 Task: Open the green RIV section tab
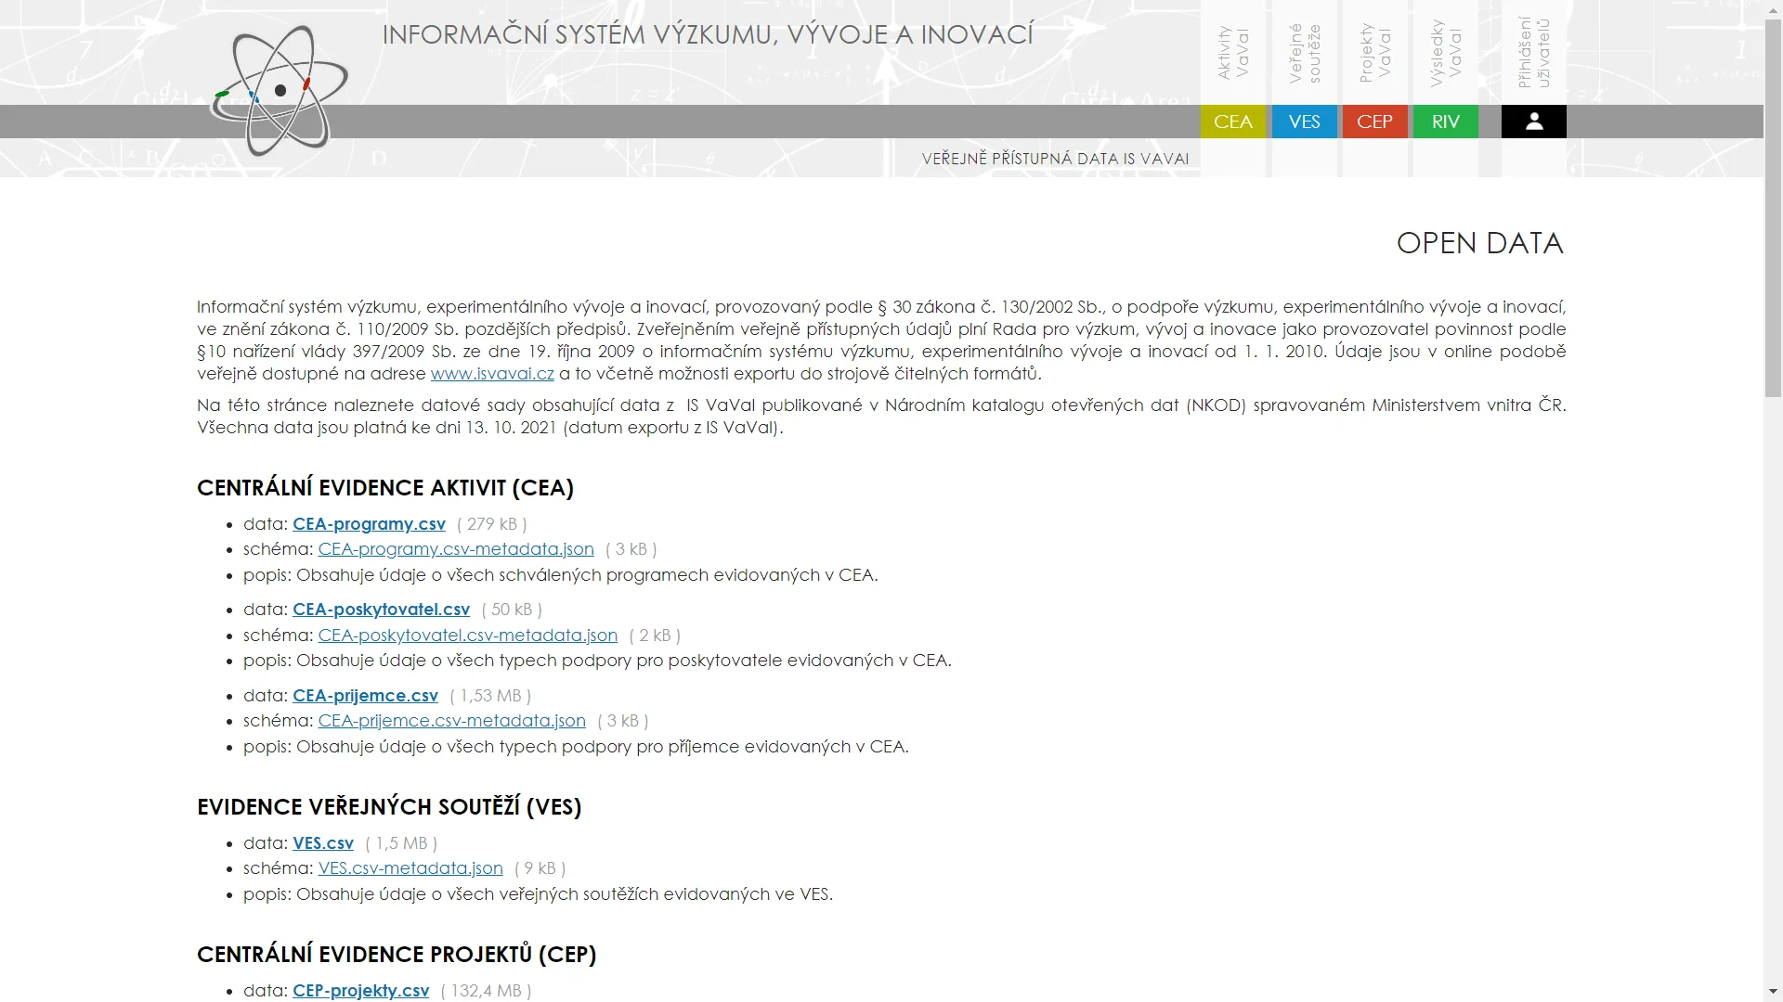(1444, 122)
